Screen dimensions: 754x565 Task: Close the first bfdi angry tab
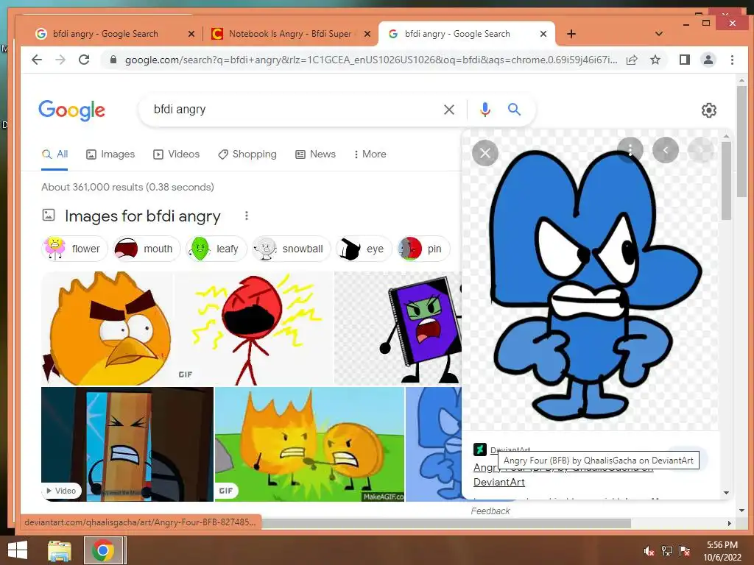[x=191, y=34]
